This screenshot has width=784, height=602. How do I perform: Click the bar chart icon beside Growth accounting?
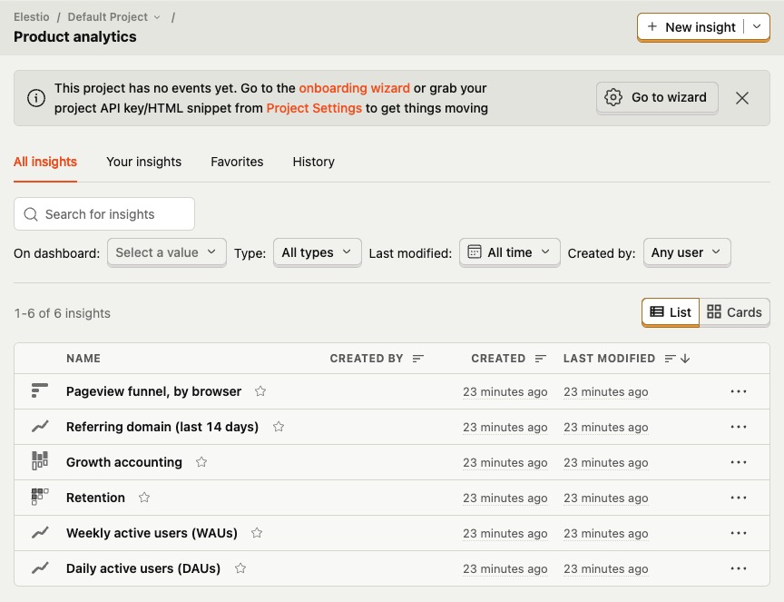[x=38, y=461]
